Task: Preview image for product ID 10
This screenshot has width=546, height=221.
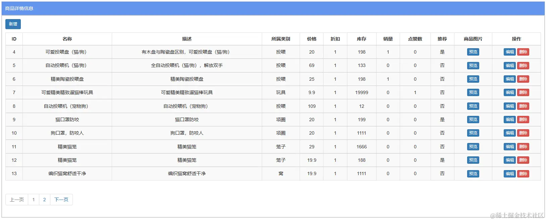Action: point(473,133)
